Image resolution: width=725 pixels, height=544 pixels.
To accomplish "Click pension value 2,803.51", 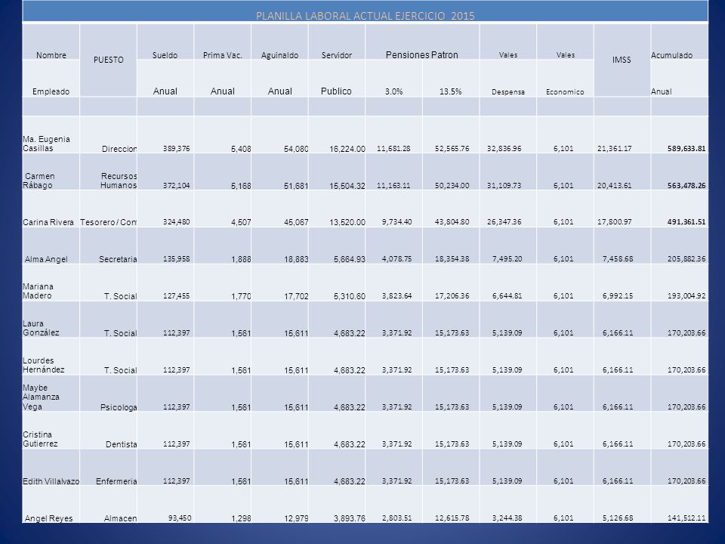I will click(x=396, y=518).
